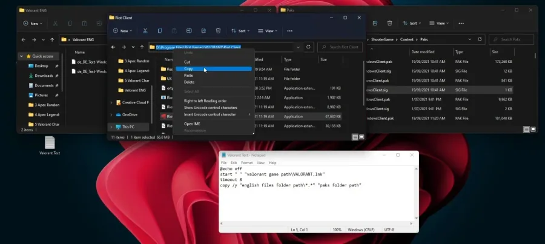This screenshot has width=545, height=244.
Task: Choose Copy from the context menu
Action: (x=213, y=69)
